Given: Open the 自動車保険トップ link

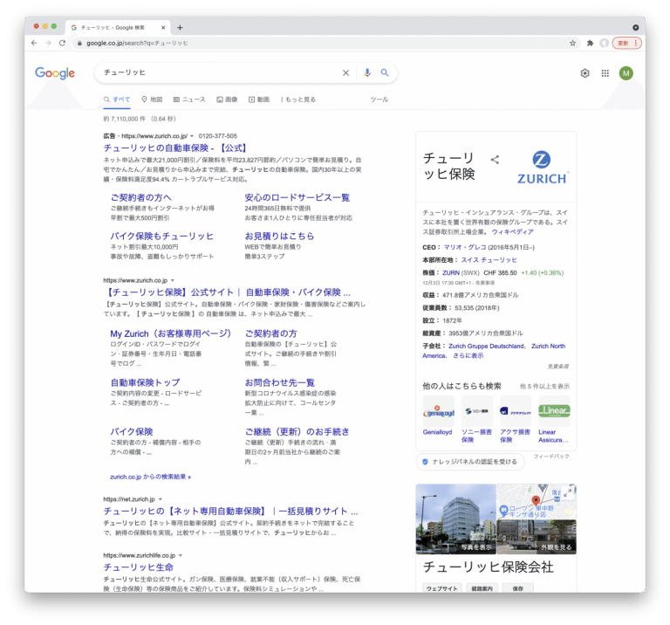Looking at the screenshot, I should pos(145,382).
